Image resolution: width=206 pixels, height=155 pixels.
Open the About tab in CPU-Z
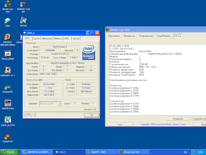pos(76,38)
